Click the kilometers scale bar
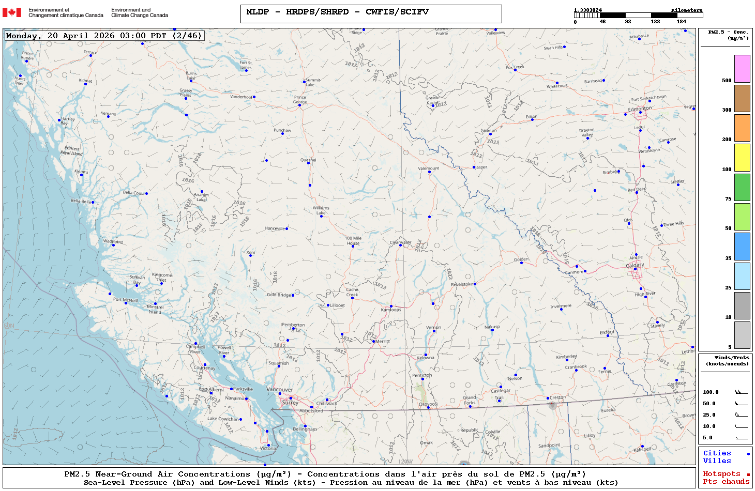Image resolution: width=755 pixels, height=491 pixels. [x=638, y=16]
